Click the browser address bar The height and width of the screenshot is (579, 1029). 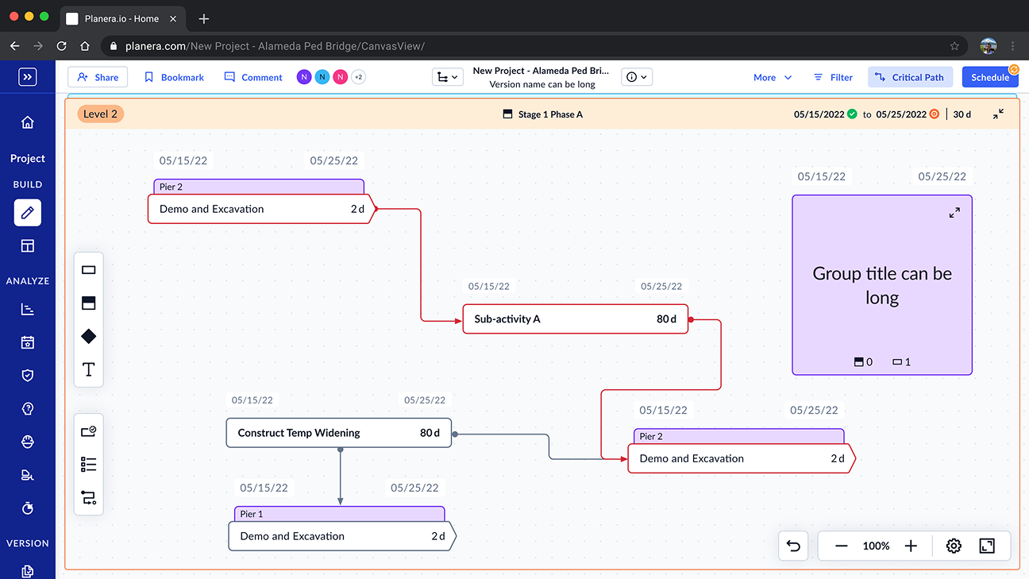(534, 46)
